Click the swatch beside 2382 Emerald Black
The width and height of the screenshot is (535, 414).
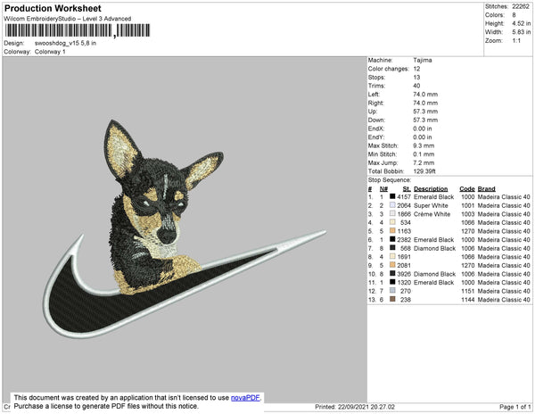pos(392,239)
